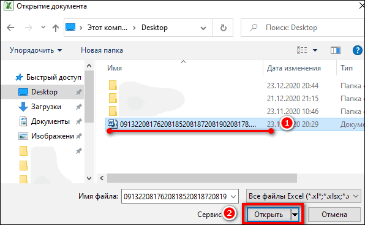365x225 pixels.
Task: Click the Forward navigation arrow
Action: (29, 28)
